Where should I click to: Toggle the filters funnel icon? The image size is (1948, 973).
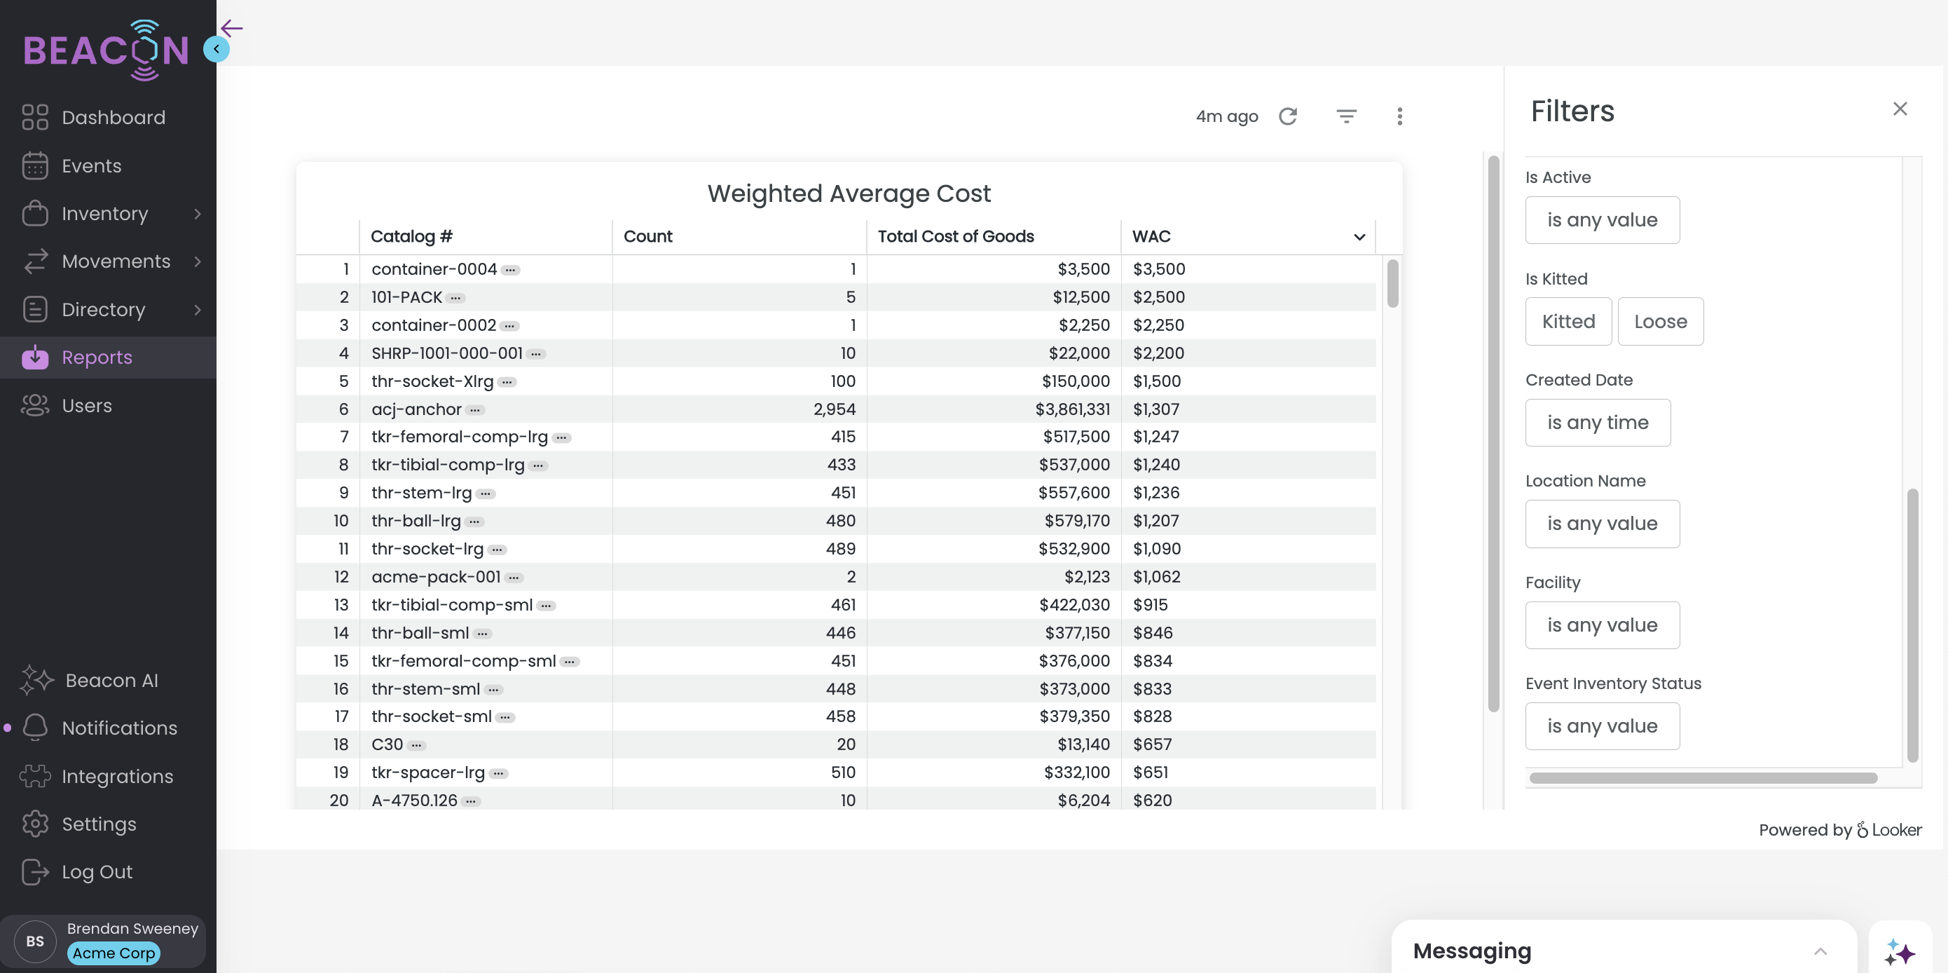click(x=1346, y=116)
